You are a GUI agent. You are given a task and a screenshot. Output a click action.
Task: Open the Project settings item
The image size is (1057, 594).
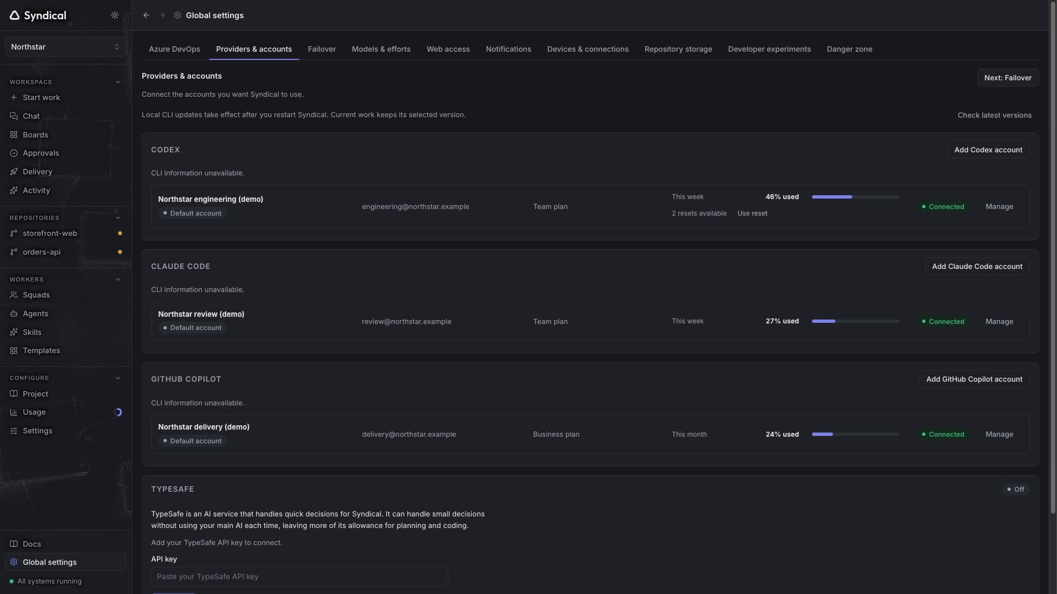[66, 394]
